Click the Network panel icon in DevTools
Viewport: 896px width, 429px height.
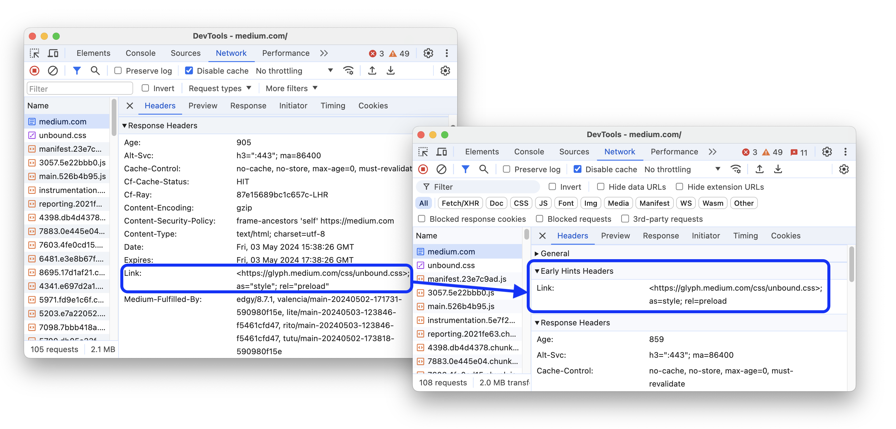coord(231,53)
